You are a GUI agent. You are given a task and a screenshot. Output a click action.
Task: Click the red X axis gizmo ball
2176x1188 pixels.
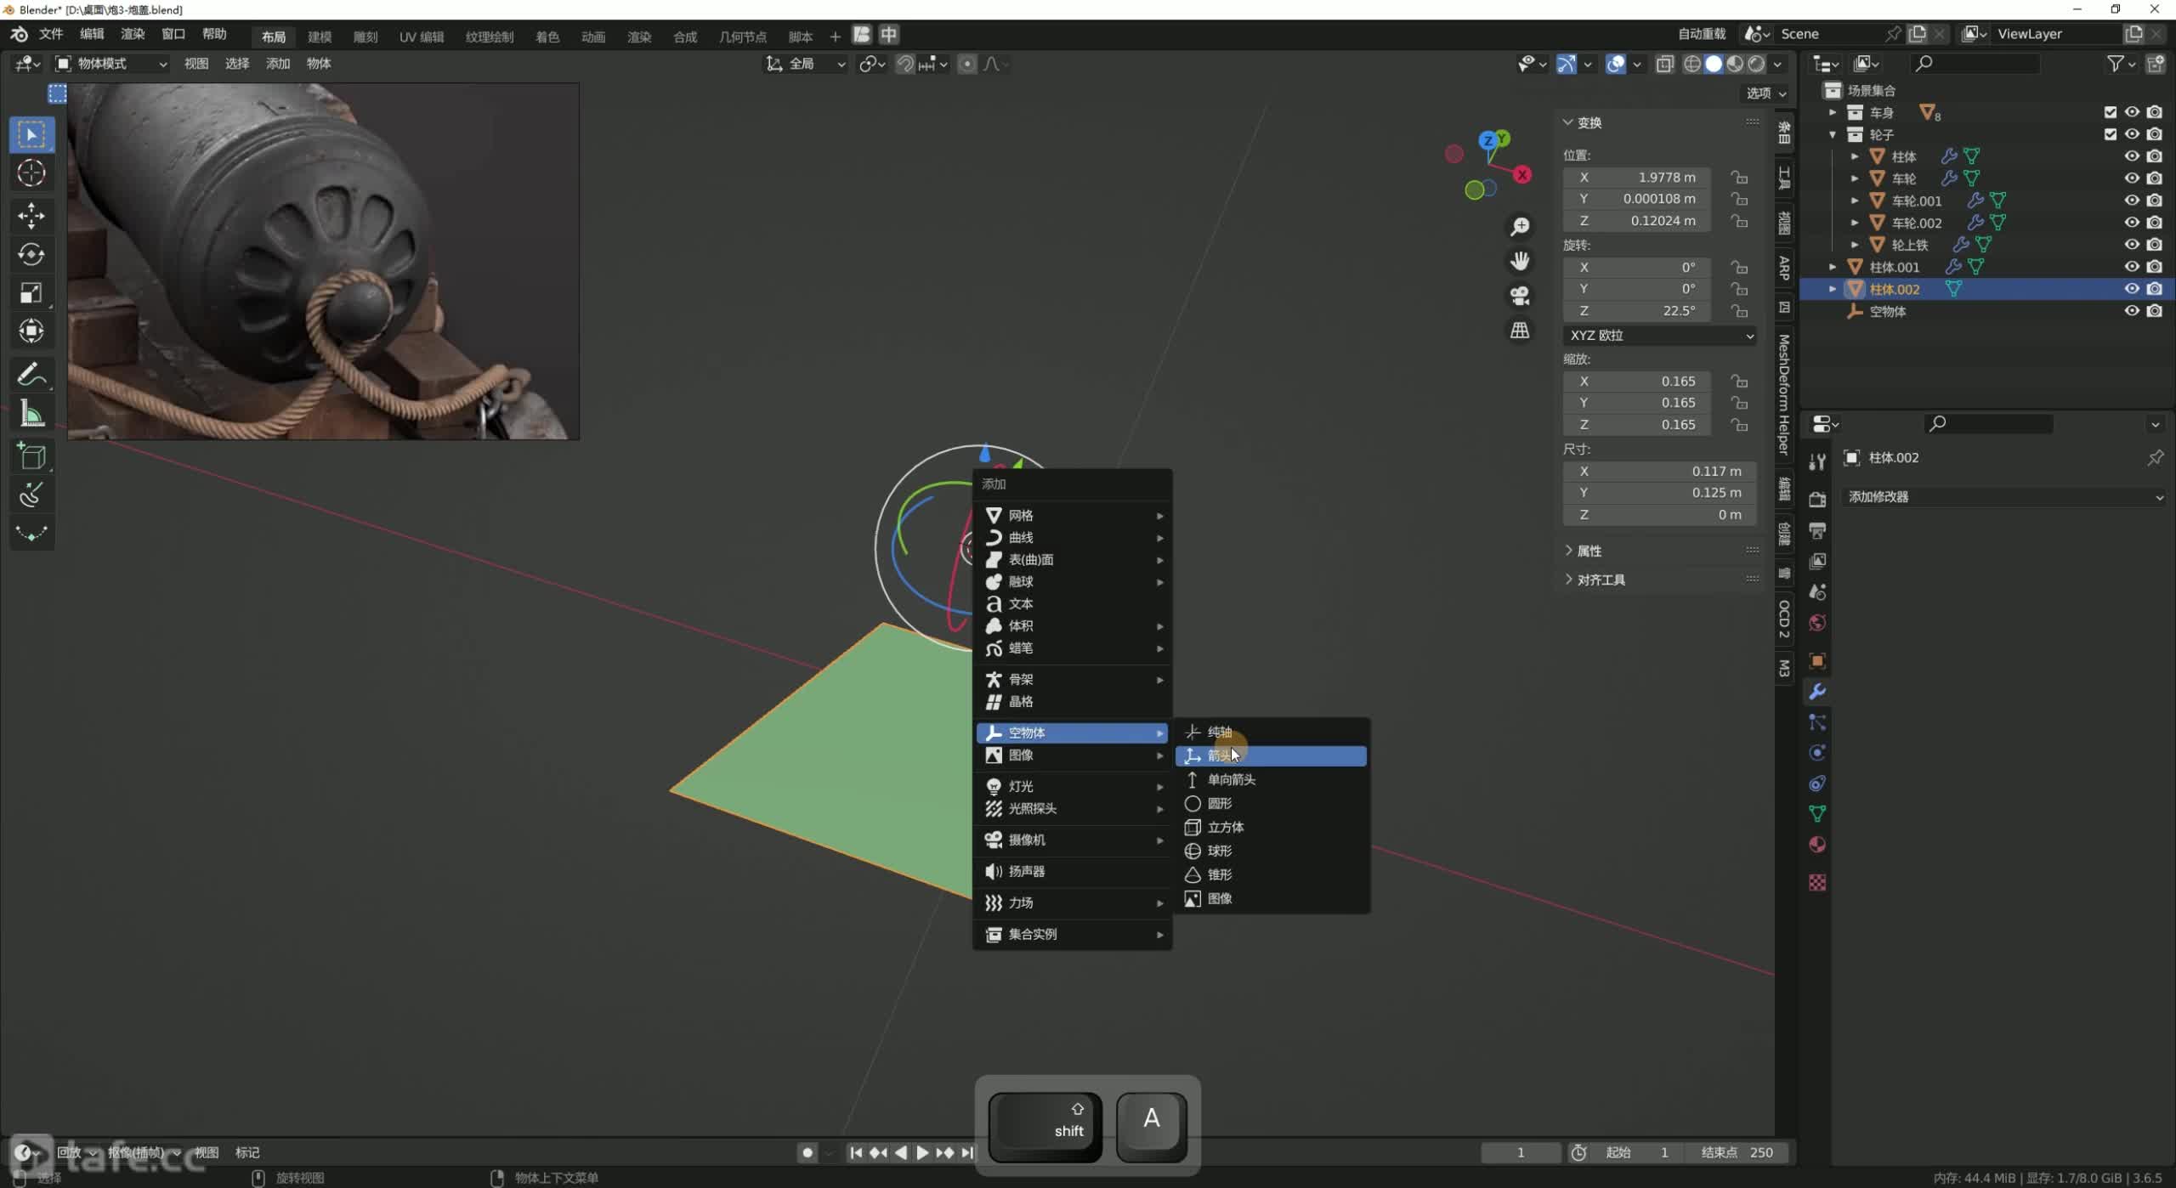tap(1521, 175)
